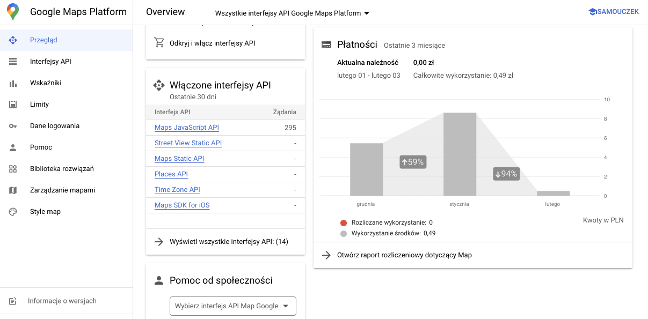
Task: Click the Płatności card header icon
Action: [x=326, y=44]
